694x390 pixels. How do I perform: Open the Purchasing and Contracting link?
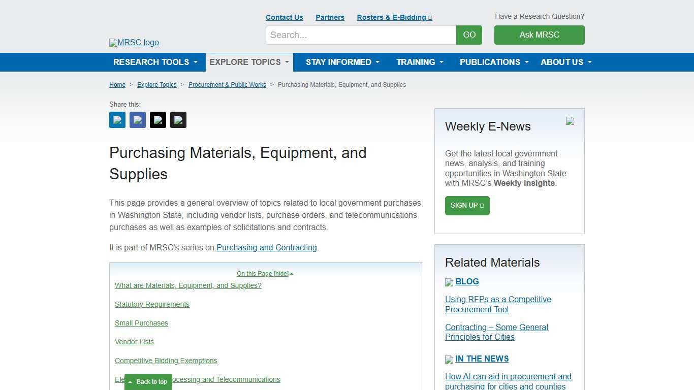[x=267, y=247]
